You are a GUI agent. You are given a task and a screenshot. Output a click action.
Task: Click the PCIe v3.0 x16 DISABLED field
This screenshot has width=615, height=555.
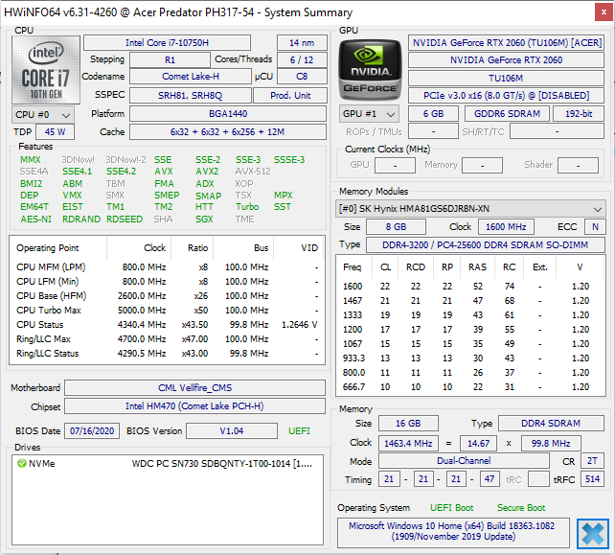point(506,96)
